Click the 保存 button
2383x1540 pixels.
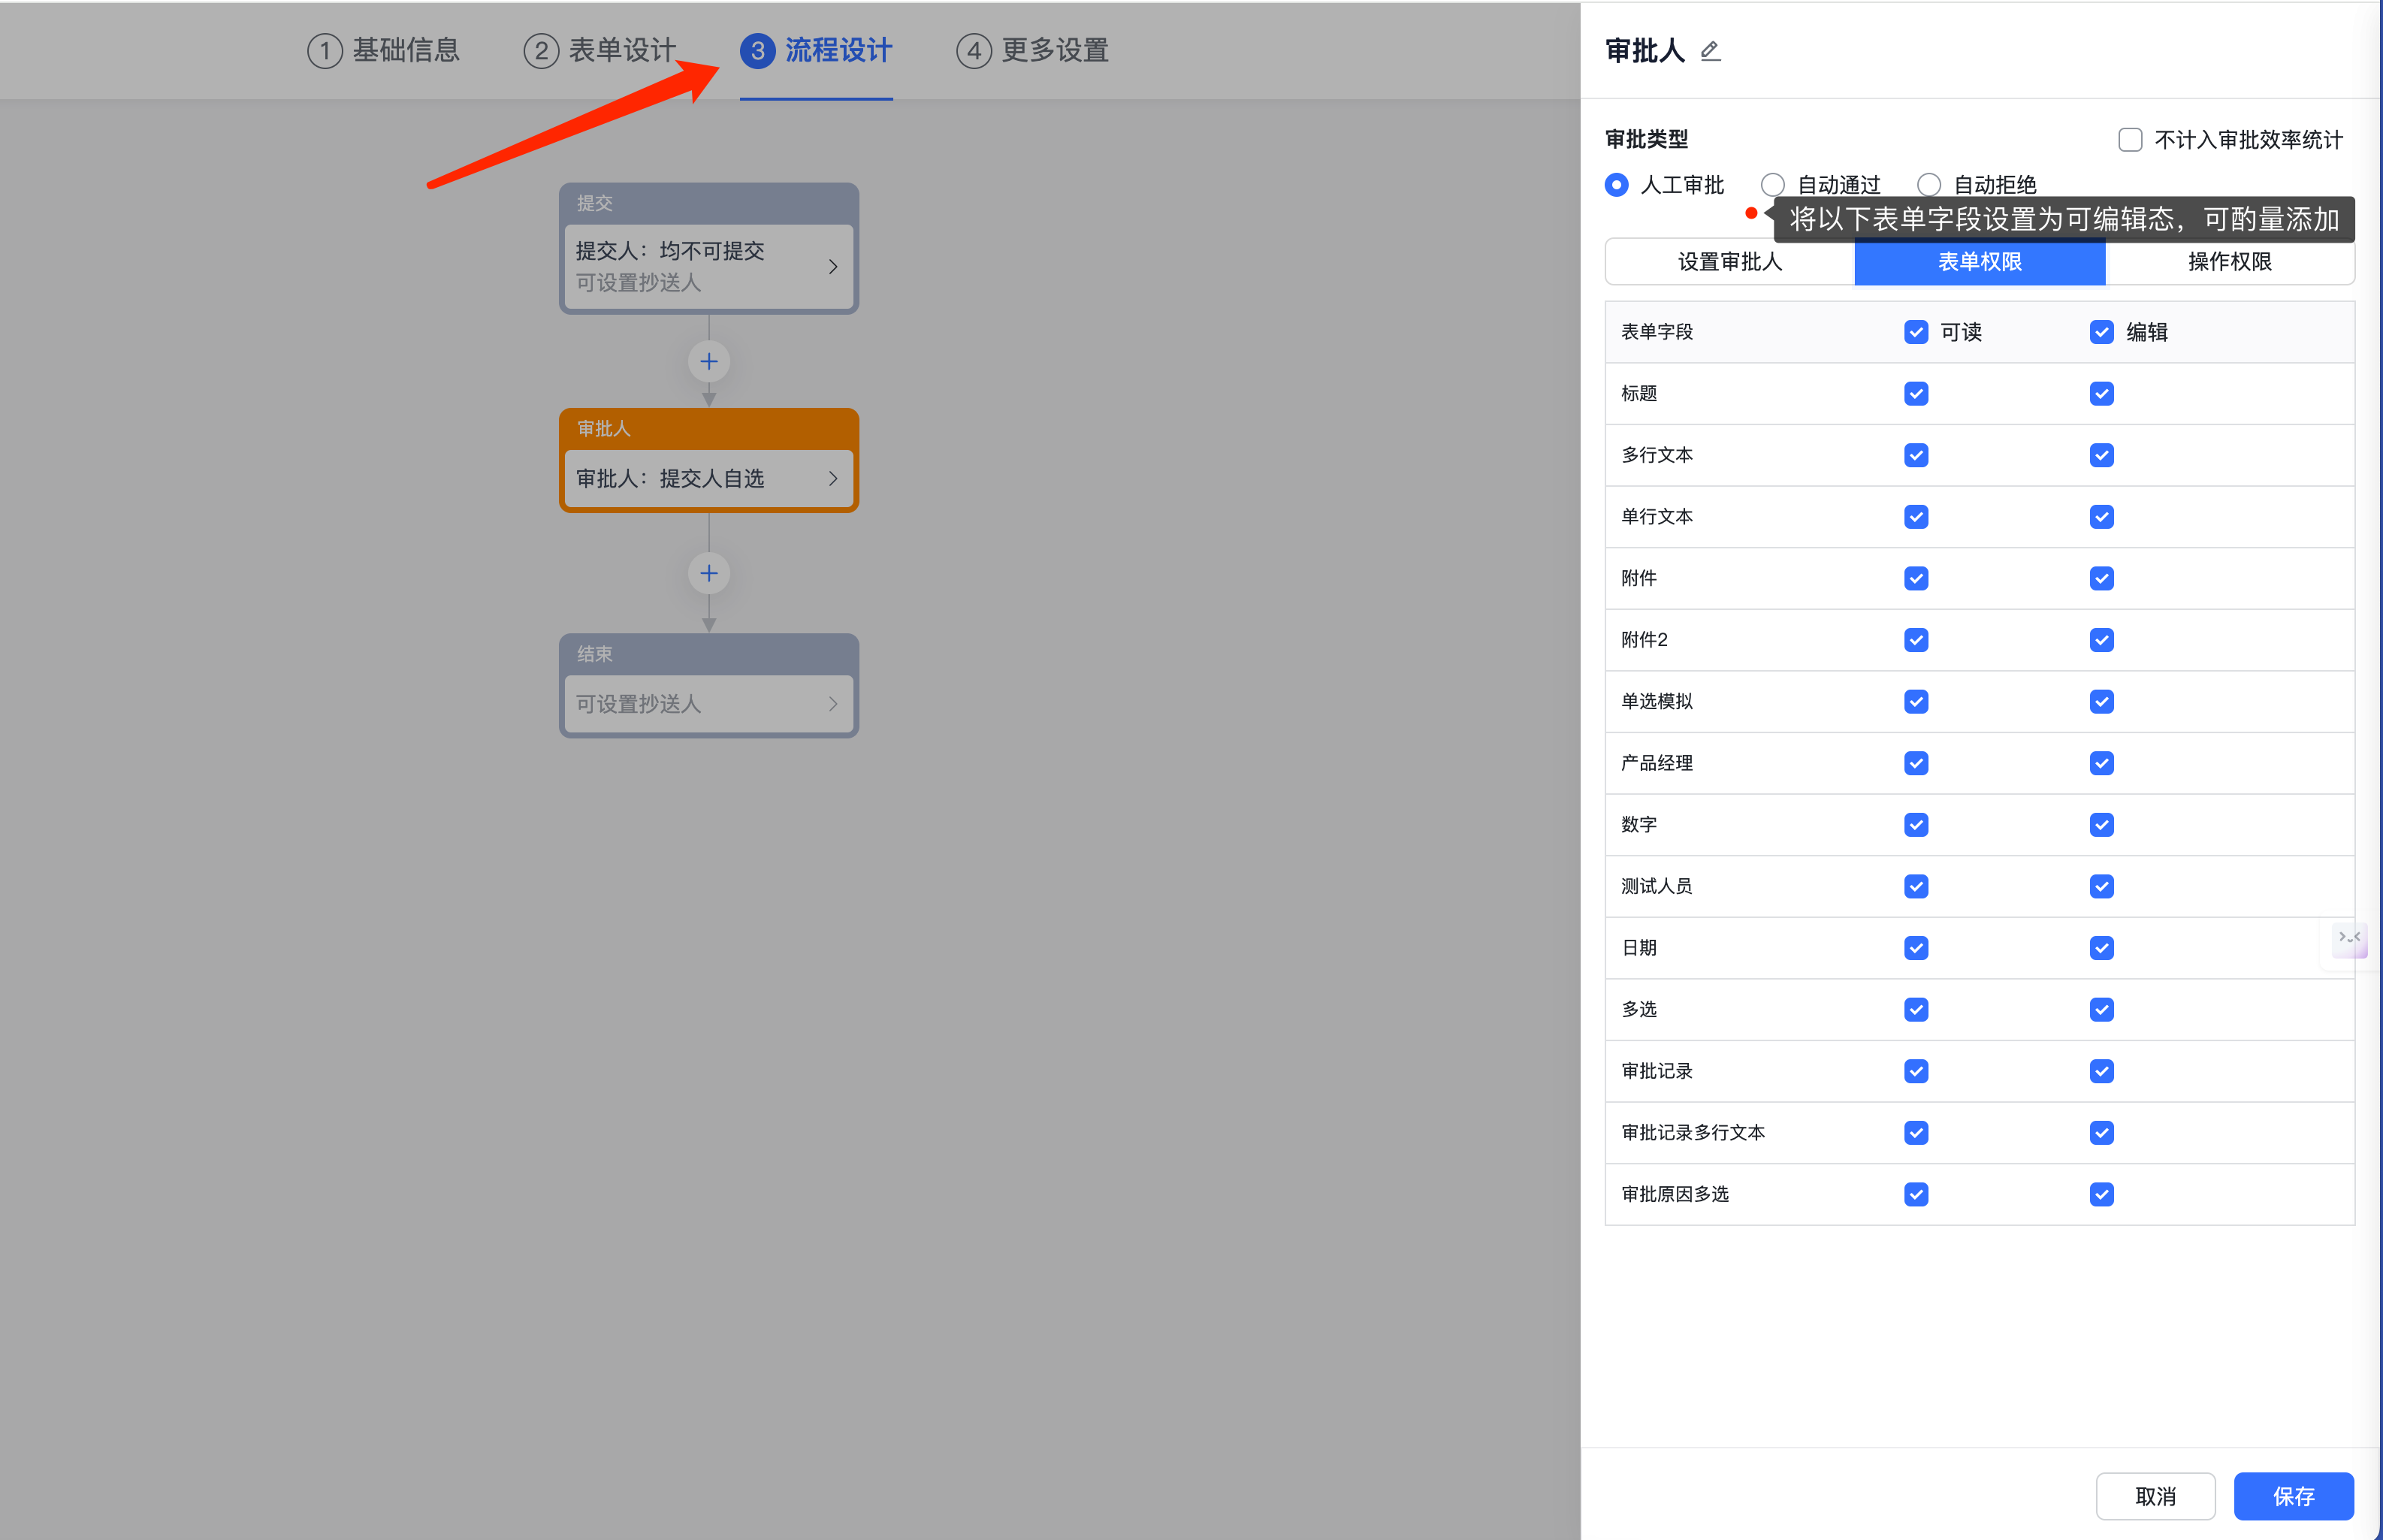point(2294,1496)
